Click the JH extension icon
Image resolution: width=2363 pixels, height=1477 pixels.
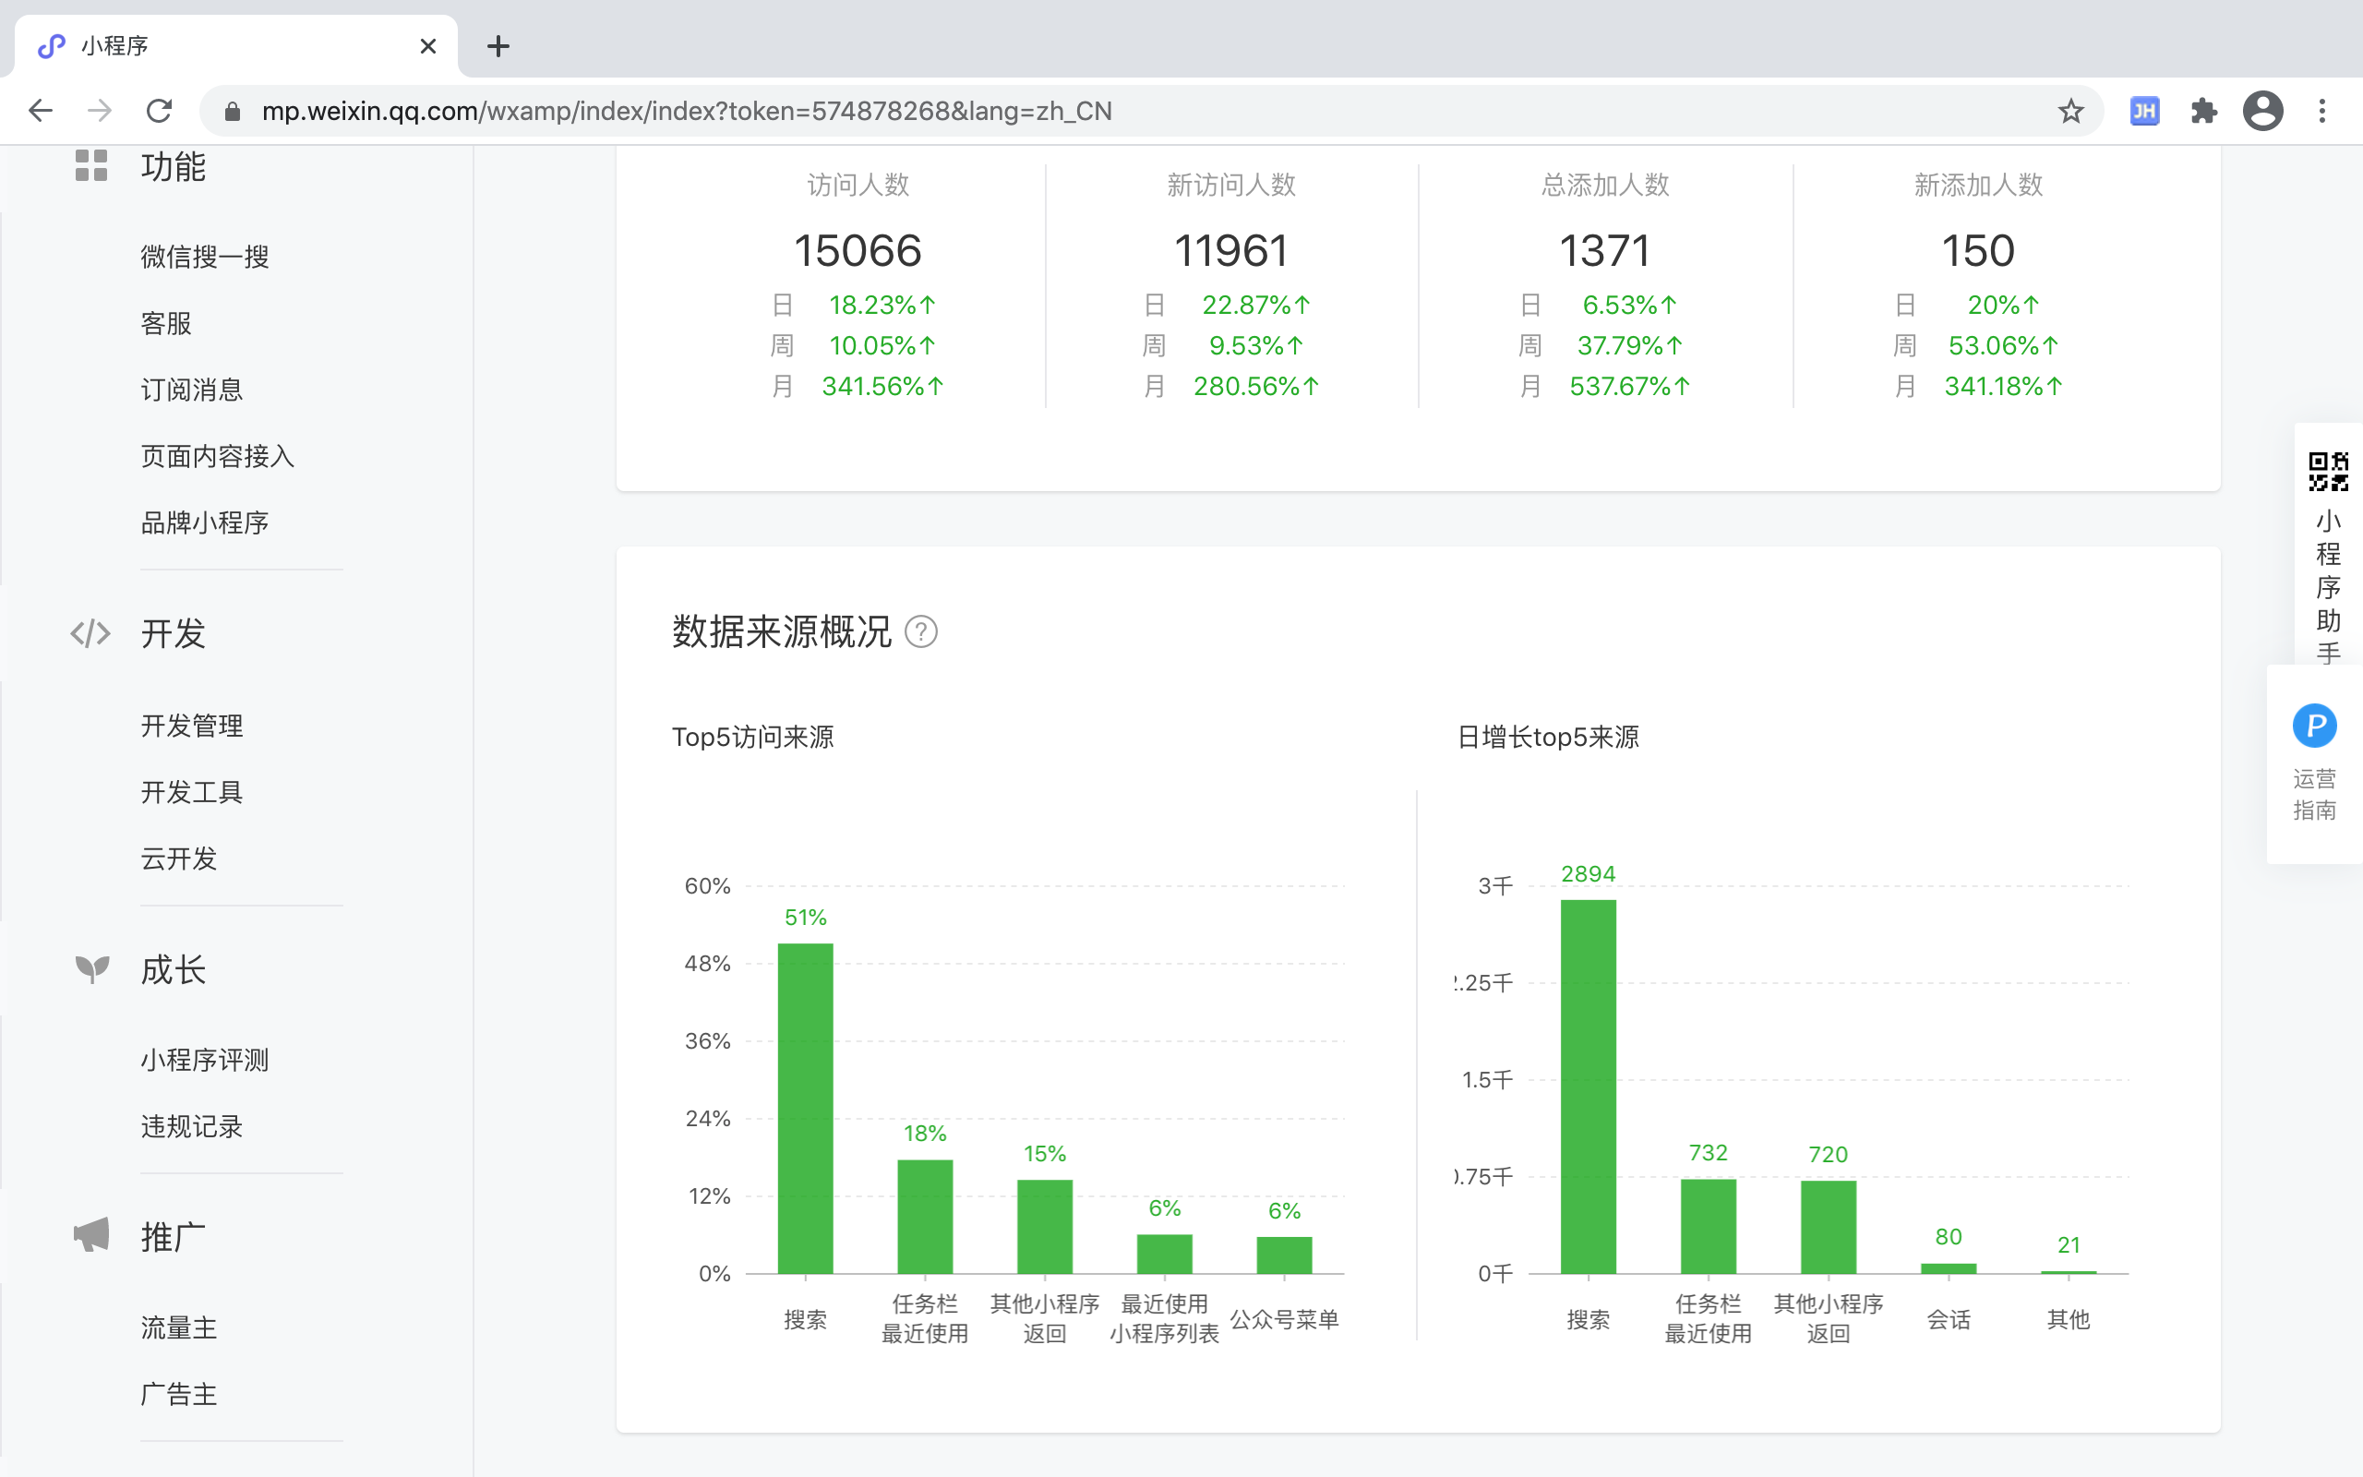coord(2144,112)
